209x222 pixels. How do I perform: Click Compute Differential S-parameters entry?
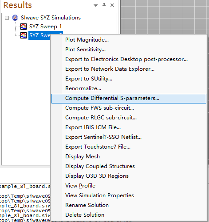click(129, 98)
